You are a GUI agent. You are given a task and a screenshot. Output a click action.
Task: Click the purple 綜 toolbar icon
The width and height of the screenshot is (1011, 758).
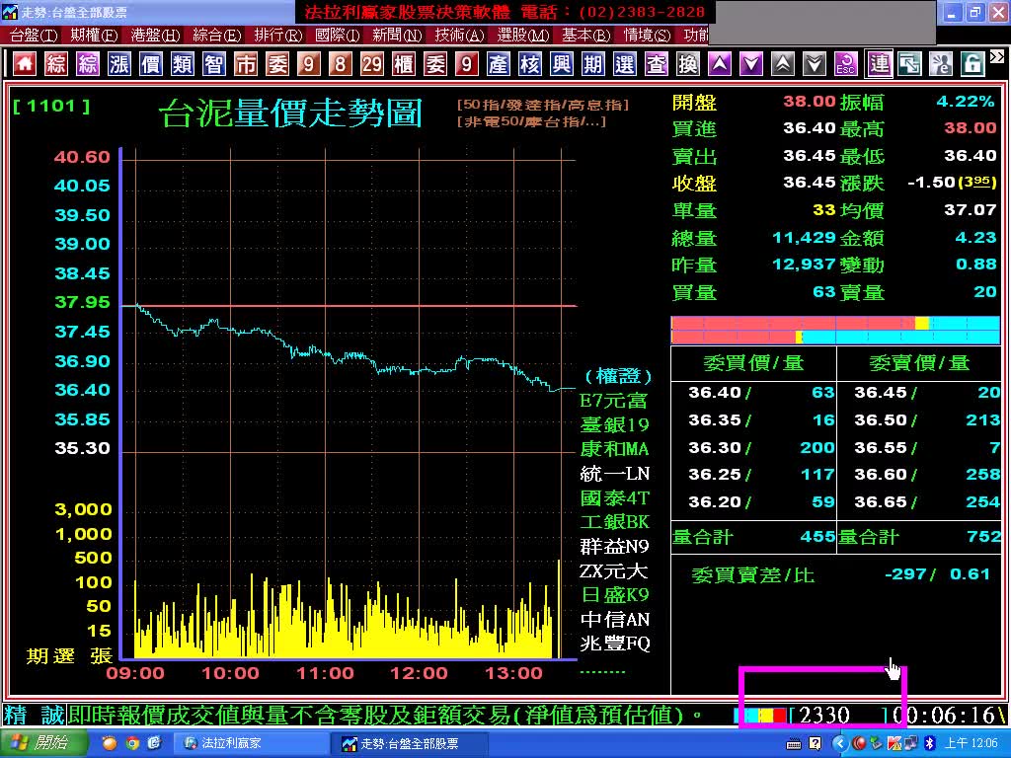tap(88, 64)
